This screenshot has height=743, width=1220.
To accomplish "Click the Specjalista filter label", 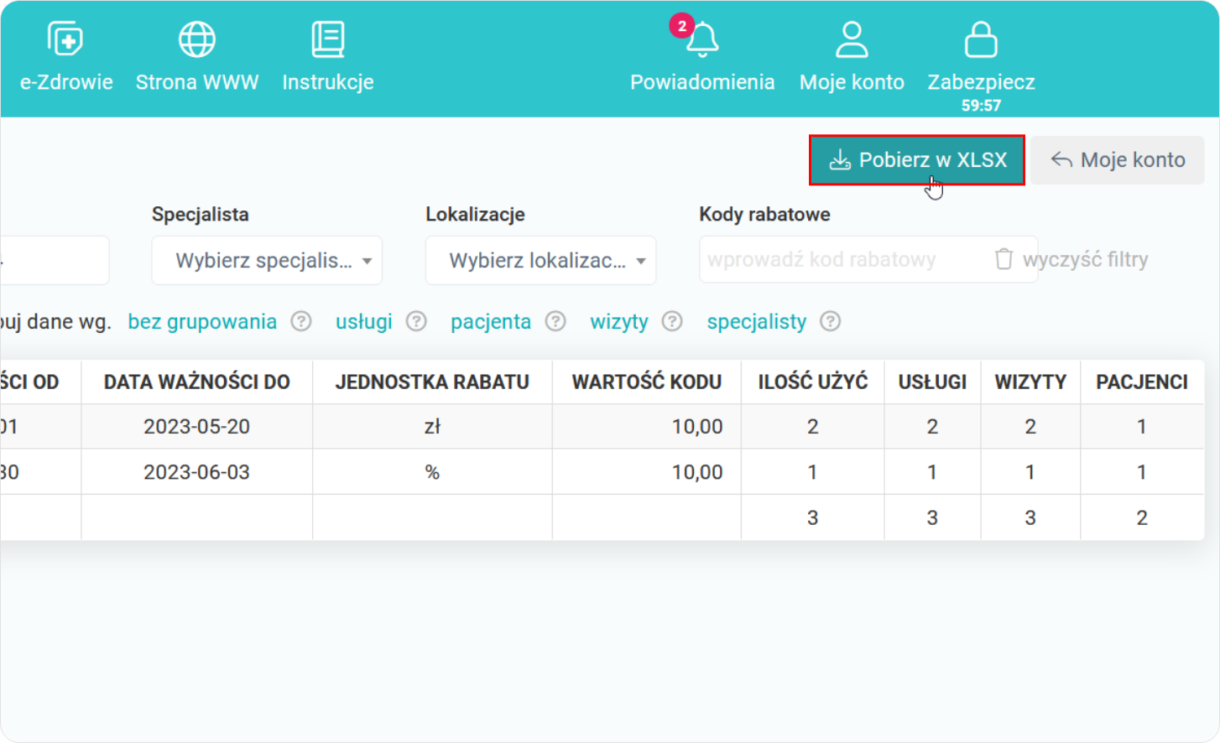I will (201, 215).
